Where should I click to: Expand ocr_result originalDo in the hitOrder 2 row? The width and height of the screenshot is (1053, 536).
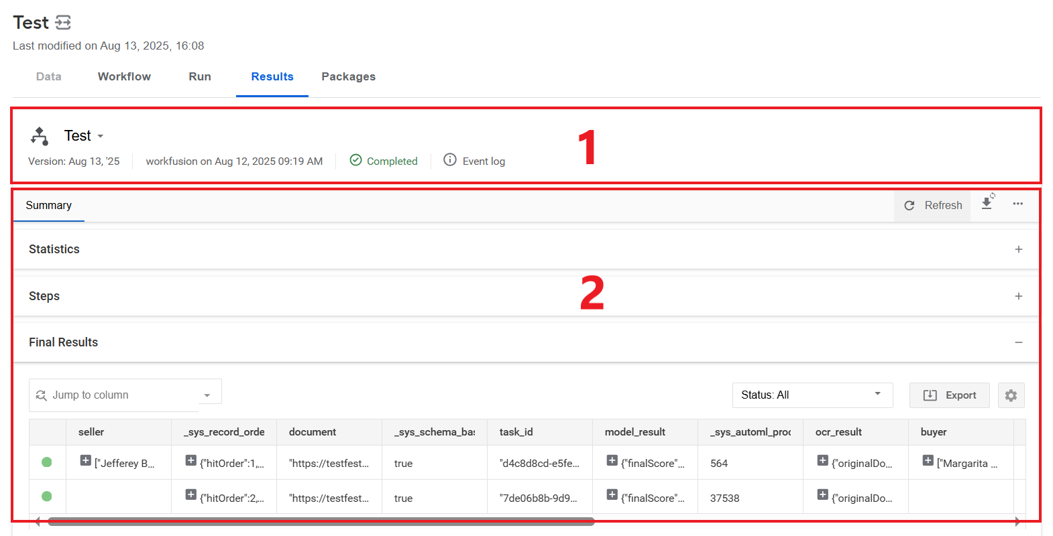click(823, 494)
